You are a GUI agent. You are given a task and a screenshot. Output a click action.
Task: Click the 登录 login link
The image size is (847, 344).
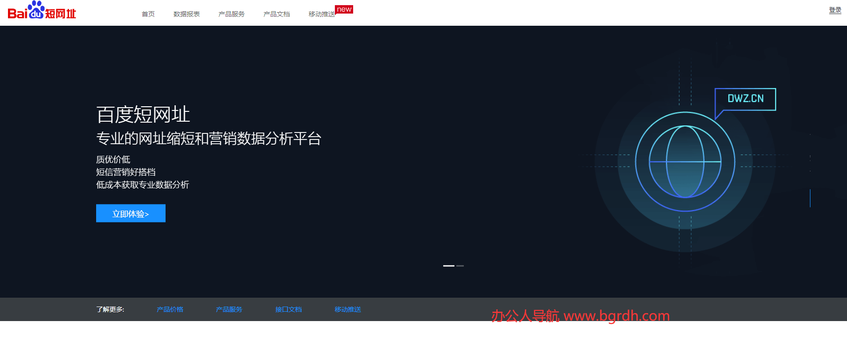coord(835,10)
